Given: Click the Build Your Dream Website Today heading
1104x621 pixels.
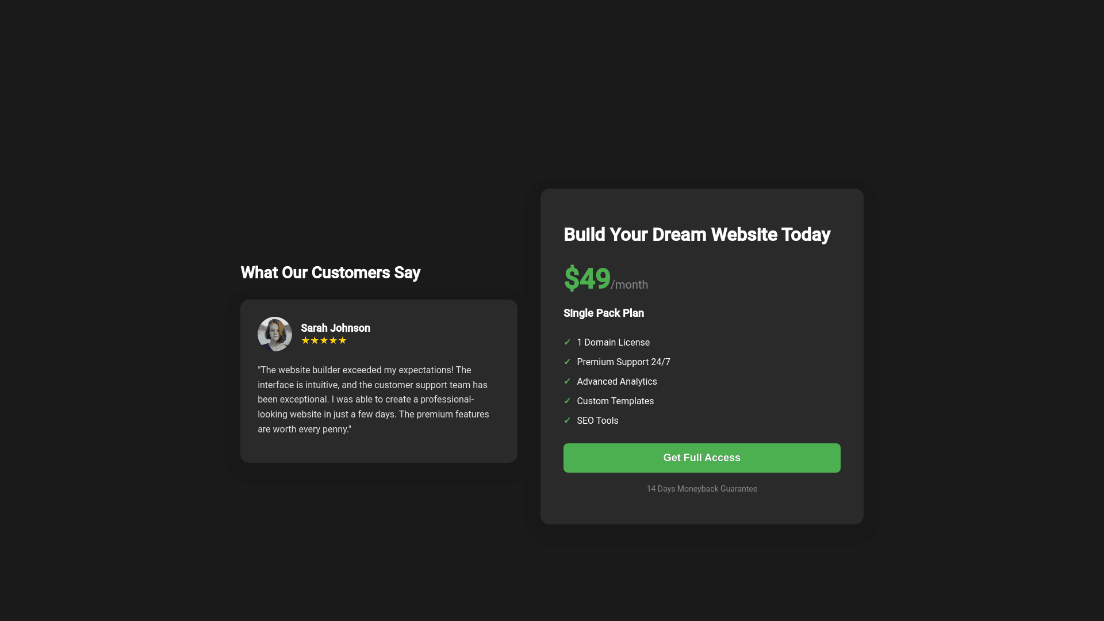Looking at the screenshot, I should pyautogui.click(x=697, y=235).
